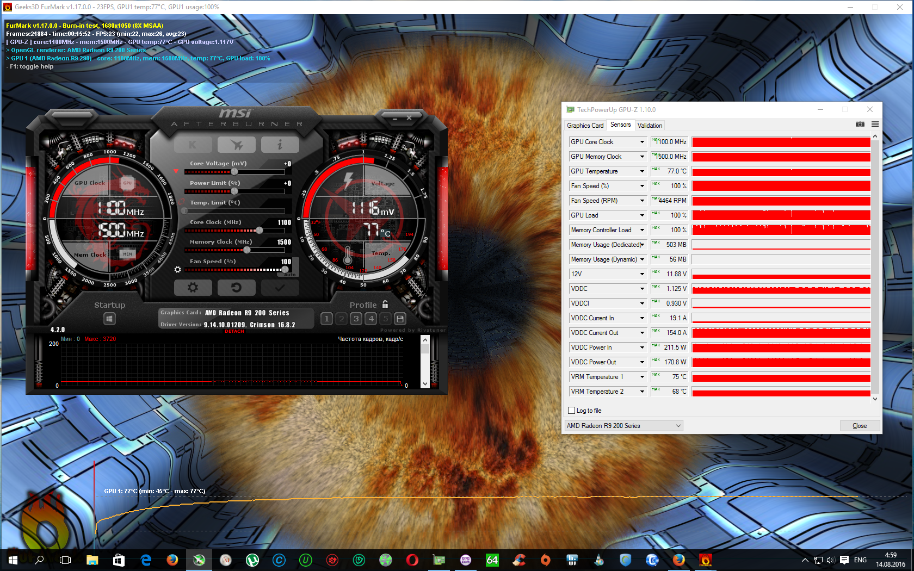Image resolution: width=914 pixels, height=571 pixels.
Task: Click the driver version text Crimson 16.8.2
Action: click(273, 325)
